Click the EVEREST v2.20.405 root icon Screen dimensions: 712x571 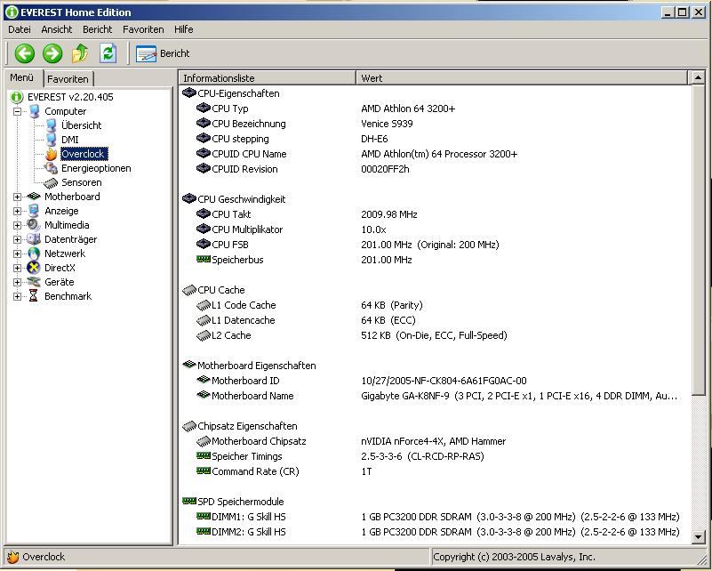16,97
